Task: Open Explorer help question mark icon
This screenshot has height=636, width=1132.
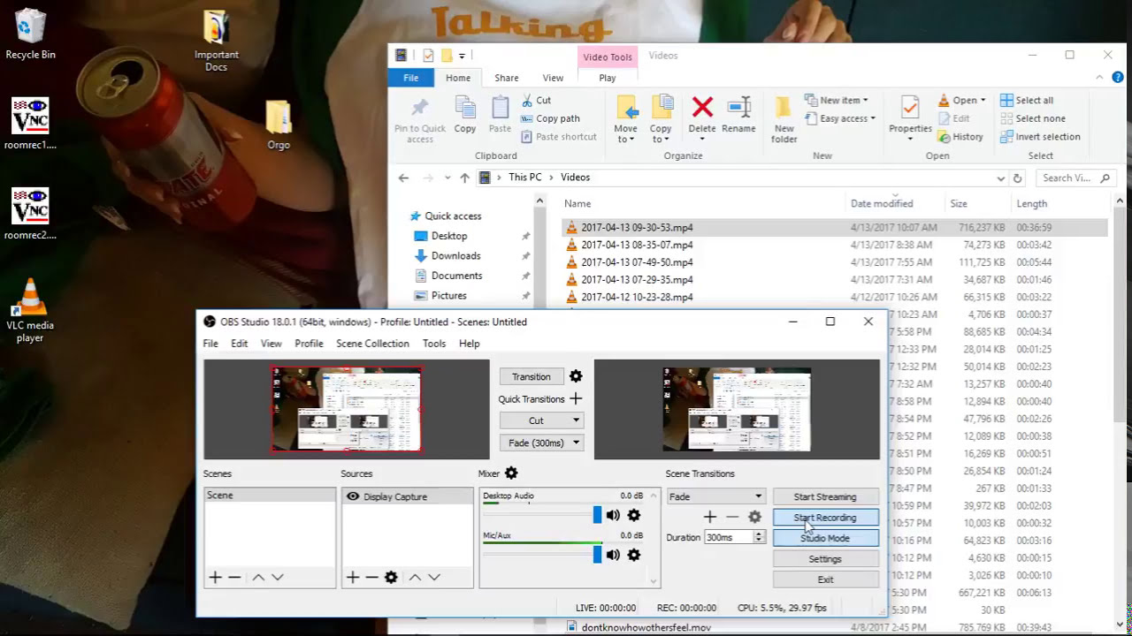Action: pyautogui.click(x=1118, y=78)
